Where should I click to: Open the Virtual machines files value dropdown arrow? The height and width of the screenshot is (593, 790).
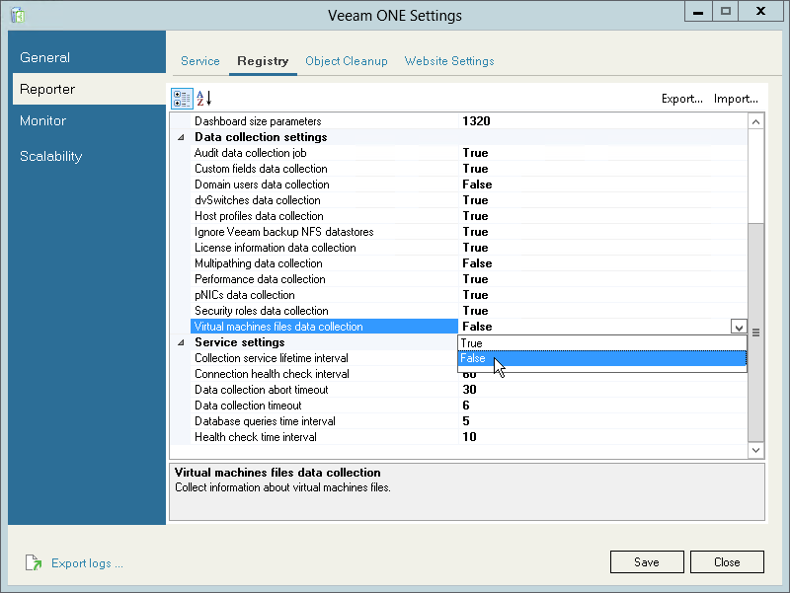tap(739, 327)
